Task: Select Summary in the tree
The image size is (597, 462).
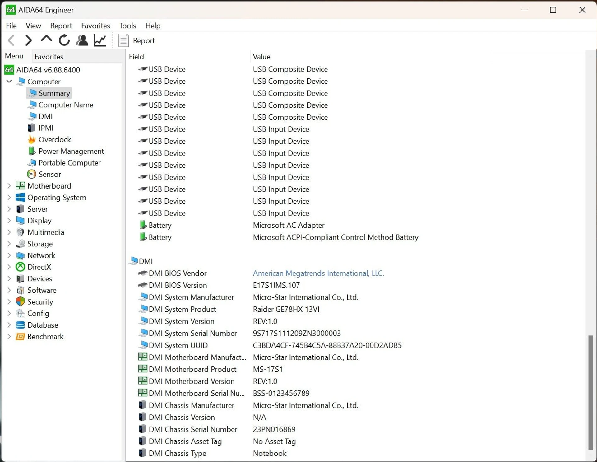Action: tap(49, 93)
